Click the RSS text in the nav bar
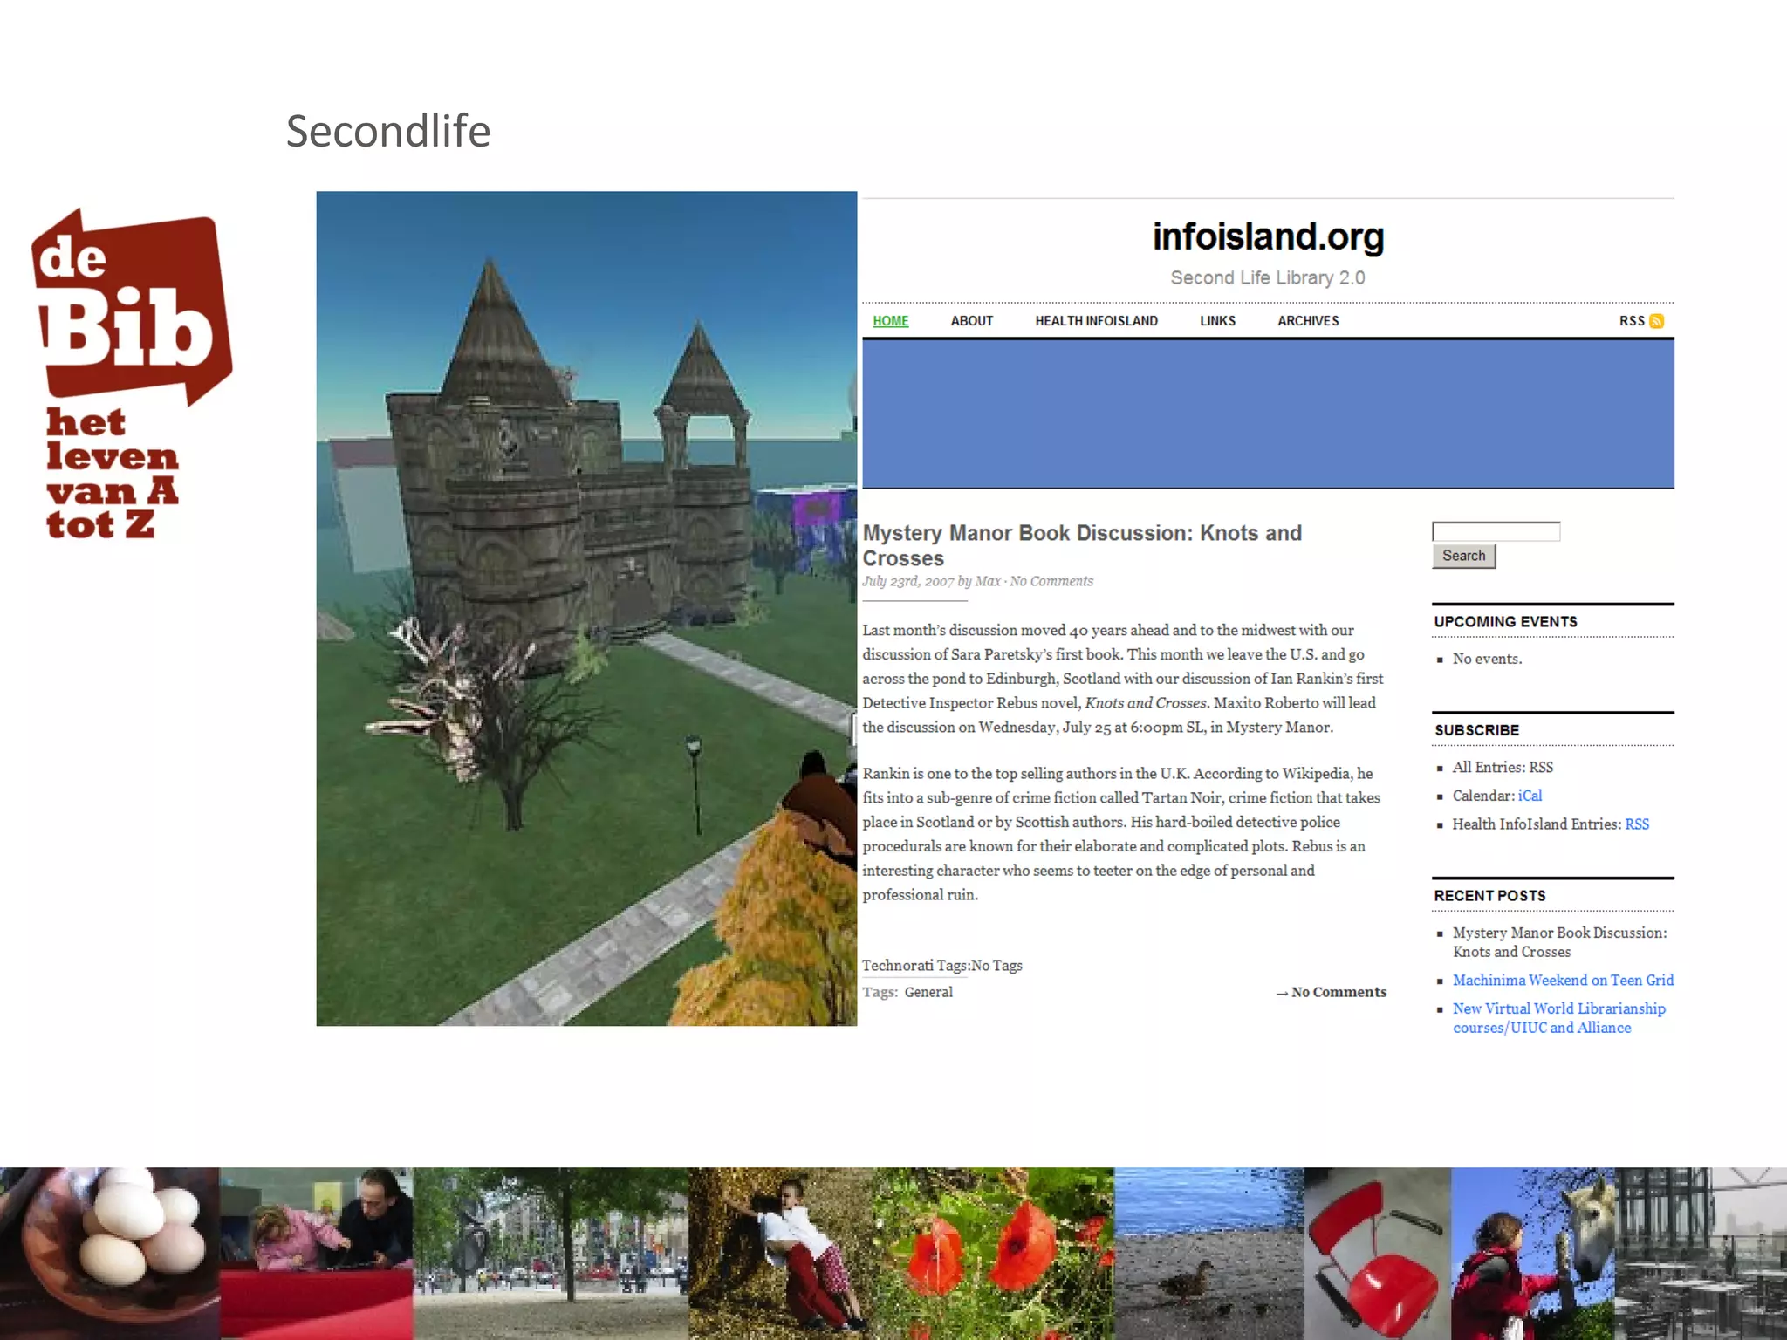The width and height of the screenshot is (1787, 1340). (1632, 321)
